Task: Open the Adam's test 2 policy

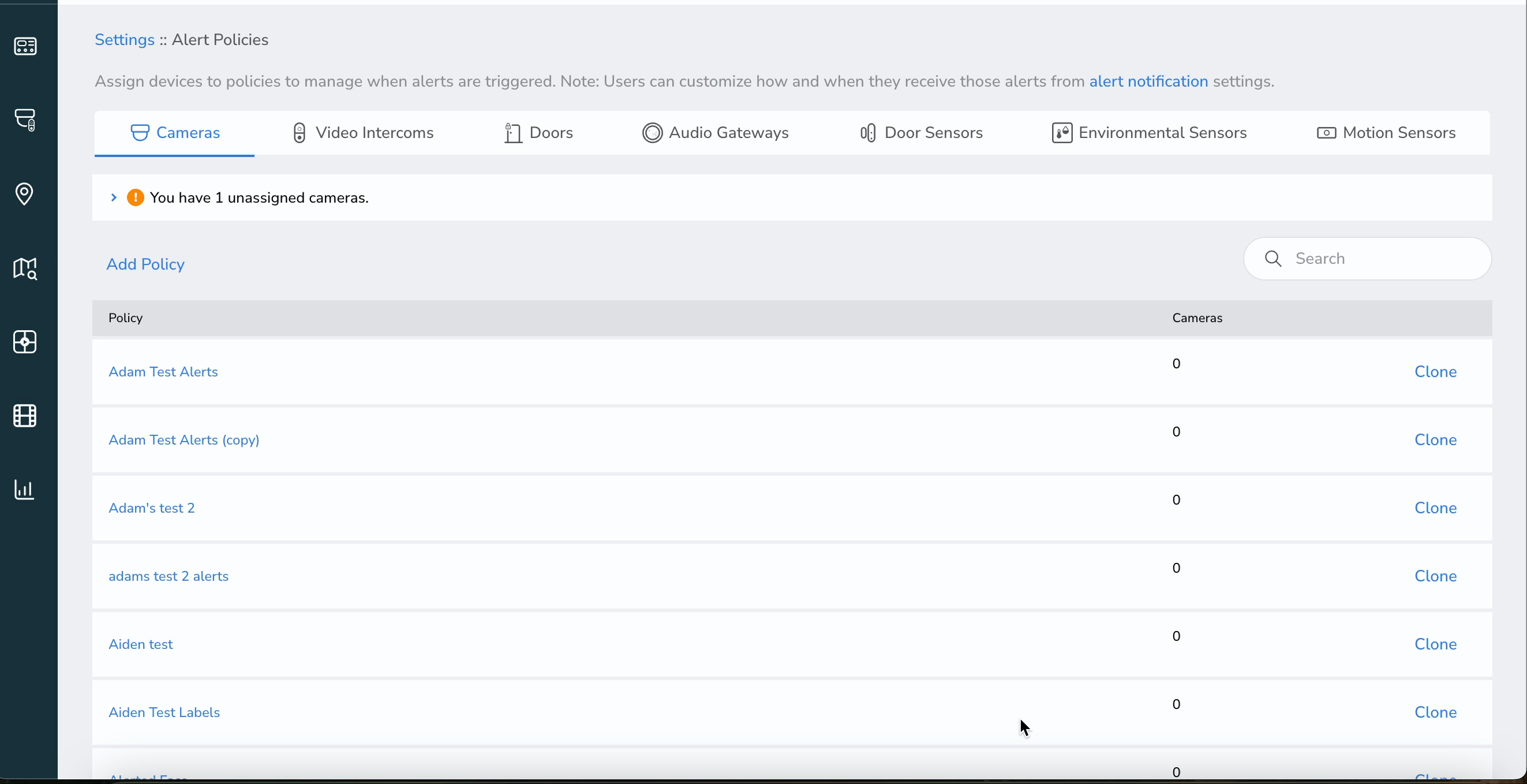Action: coord(152,508)
